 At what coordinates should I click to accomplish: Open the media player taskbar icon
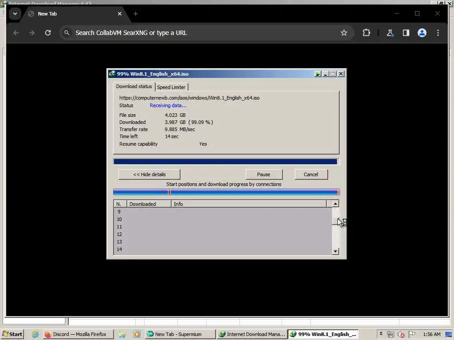137,334
